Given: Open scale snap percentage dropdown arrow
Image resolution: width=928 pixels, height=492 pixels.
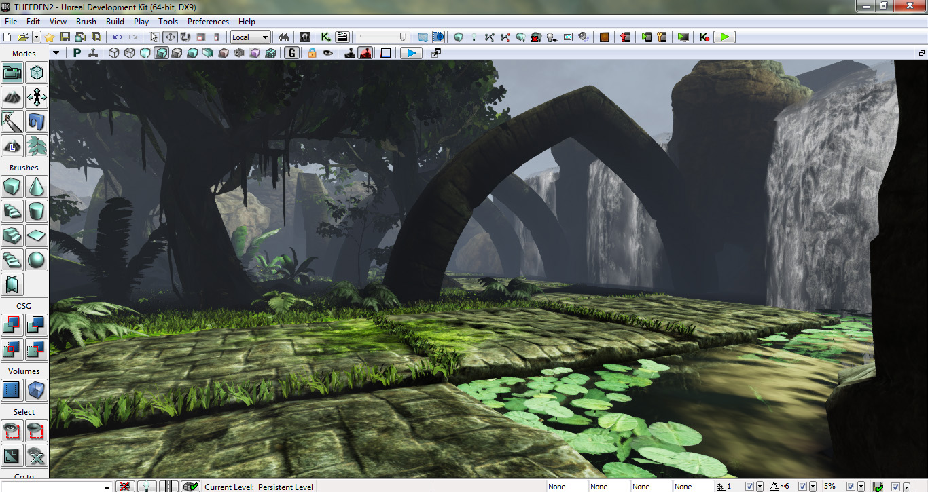Looking at the screenshot, I should tap(861, 487).
